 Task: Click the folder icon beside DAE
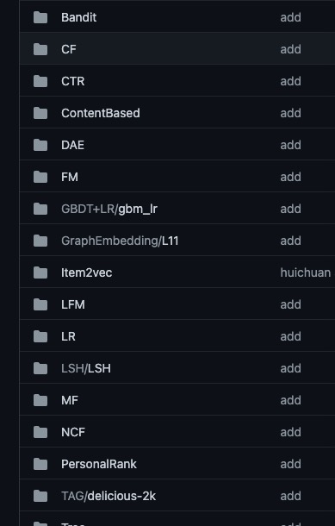(40, 145)
